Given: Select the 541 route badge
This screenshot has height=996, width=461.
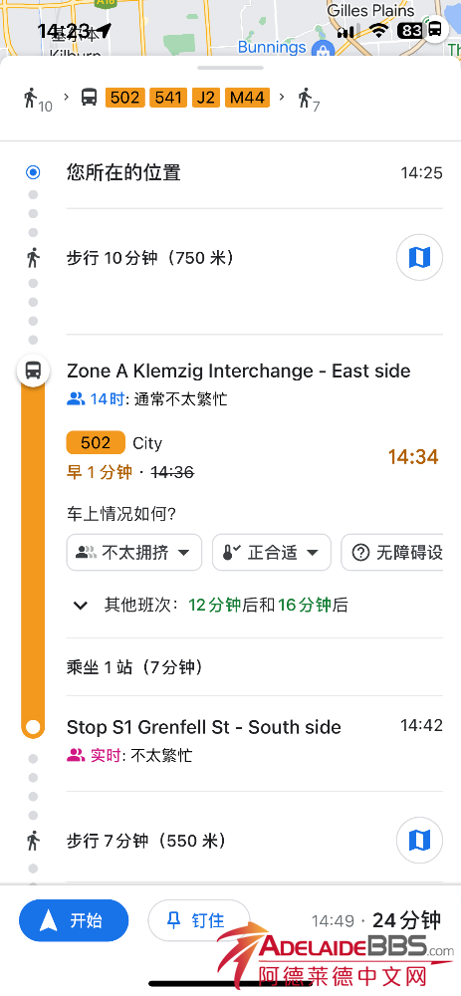Looking at the screenshot, I should coord(168,98).
